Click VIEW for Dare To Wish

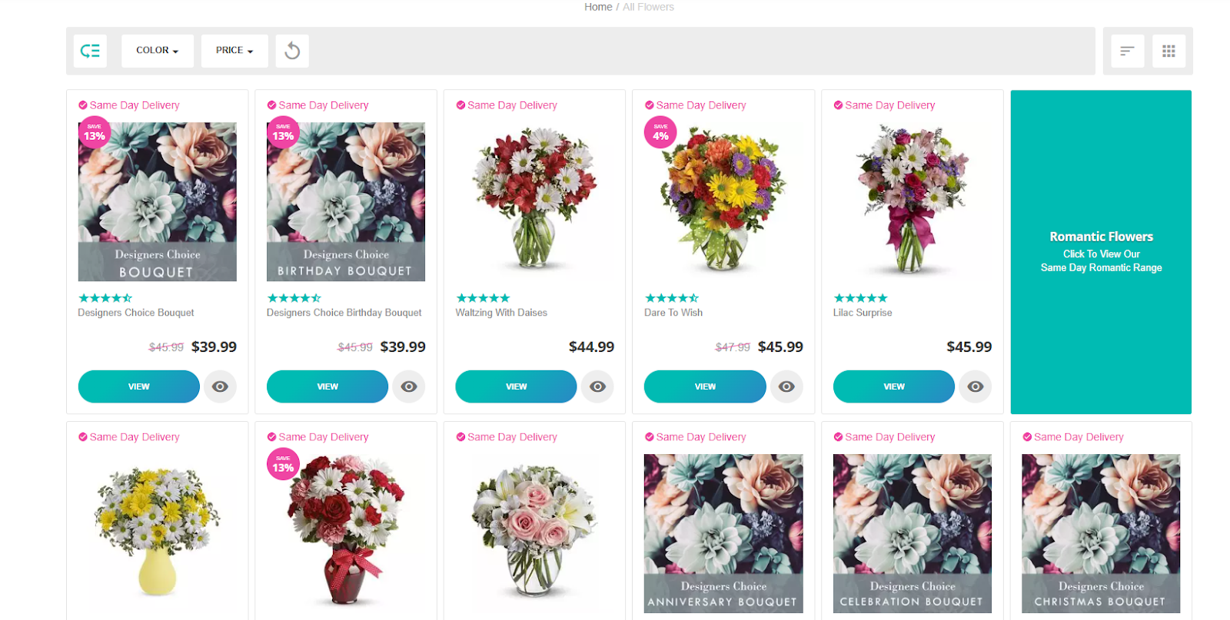pos(705,386)
